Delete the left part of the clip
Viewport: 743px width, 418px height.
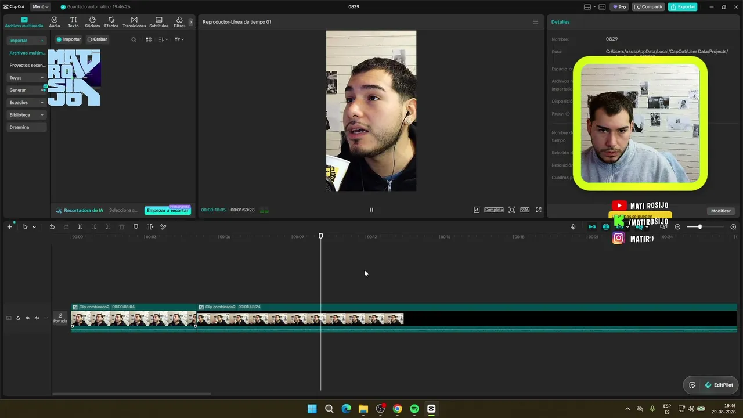click(94, 227)
